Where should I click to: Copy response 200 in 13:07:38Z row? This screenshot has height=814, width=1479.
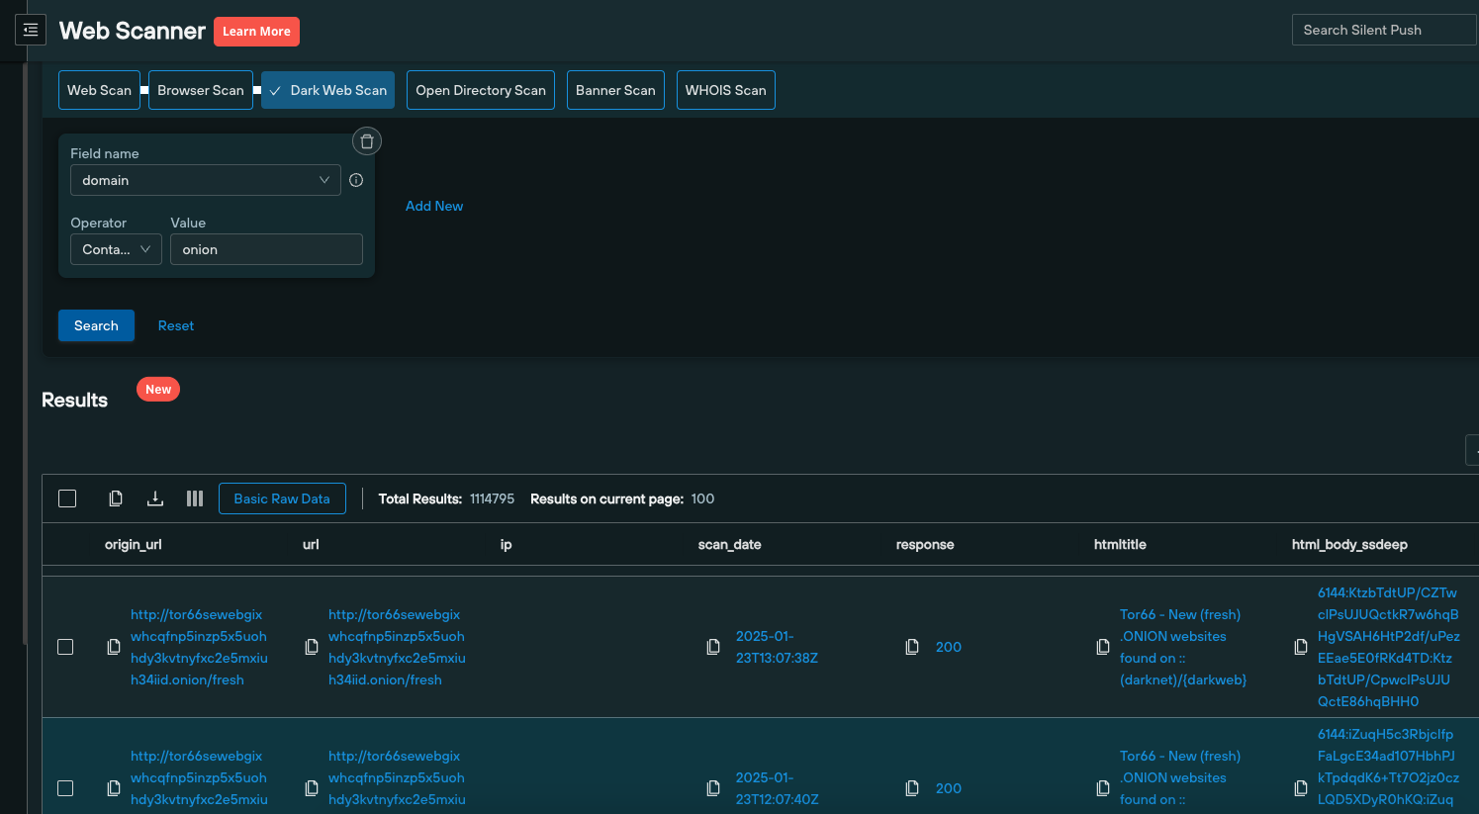pos(912,647)
